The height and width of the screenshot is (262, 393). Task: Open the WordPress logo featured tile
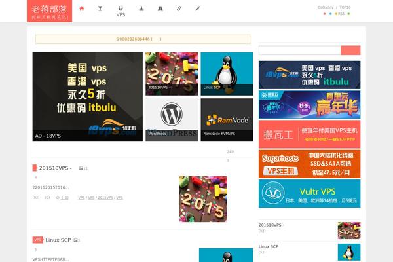tap(172, 120)
